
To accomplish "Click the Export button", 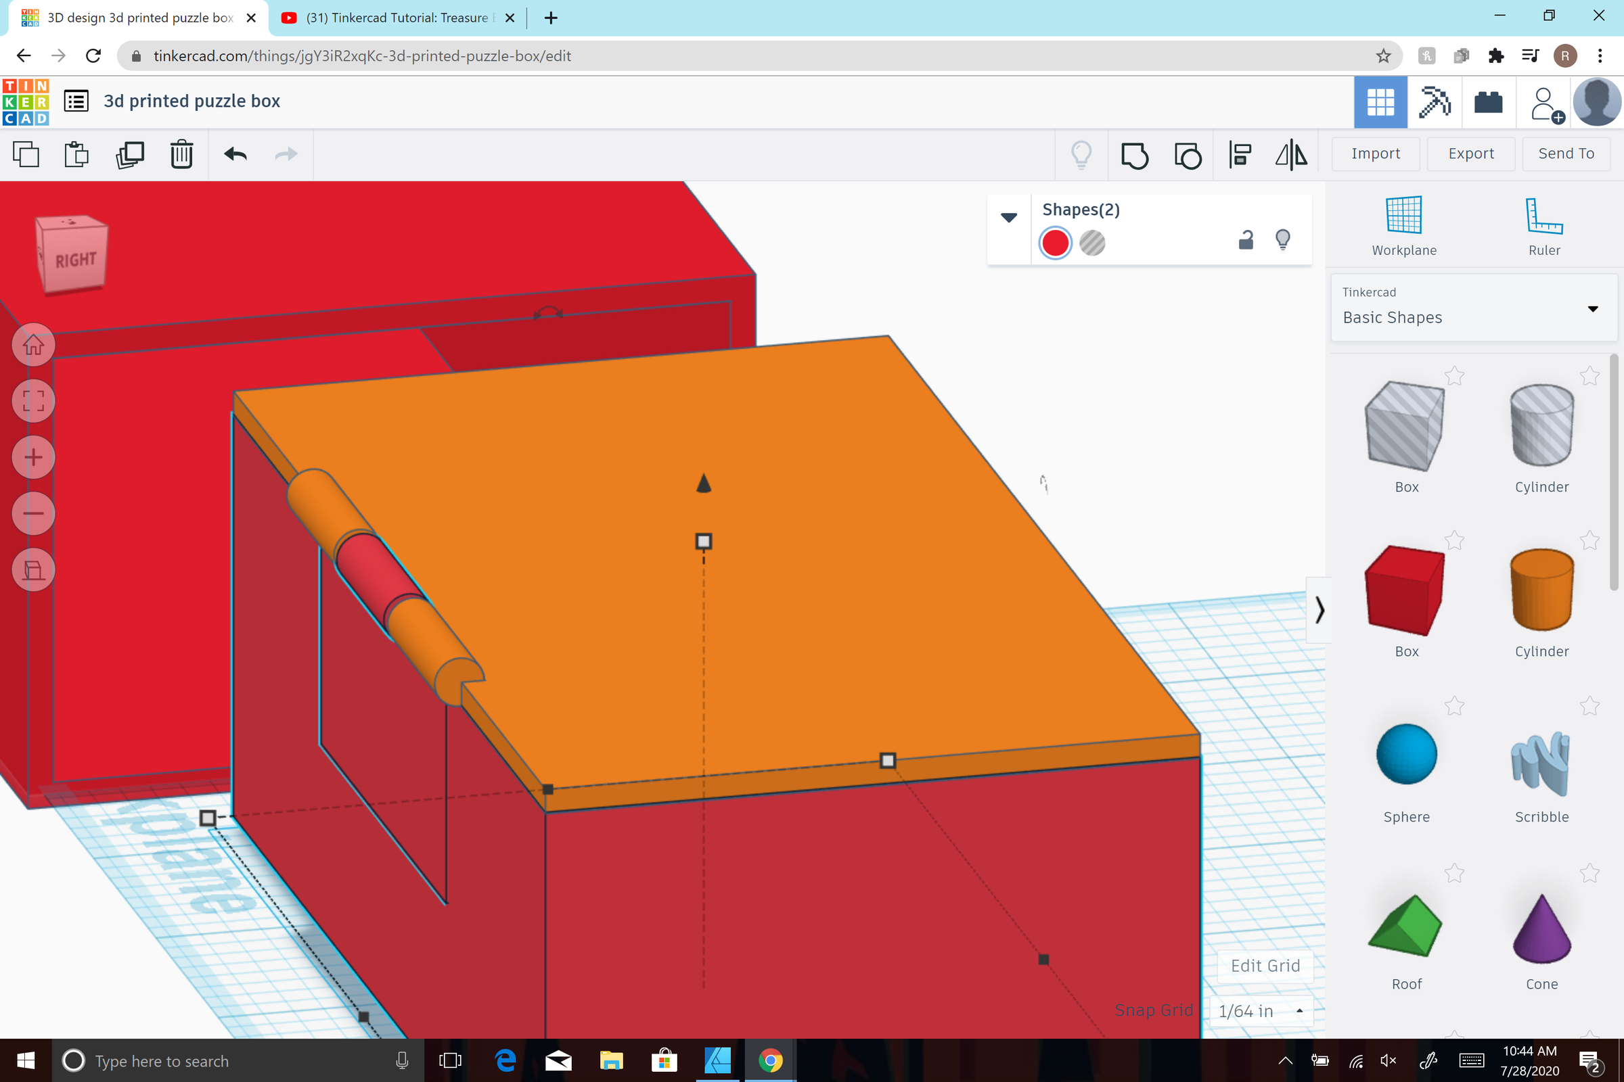I will click(x=1470, y=154).
